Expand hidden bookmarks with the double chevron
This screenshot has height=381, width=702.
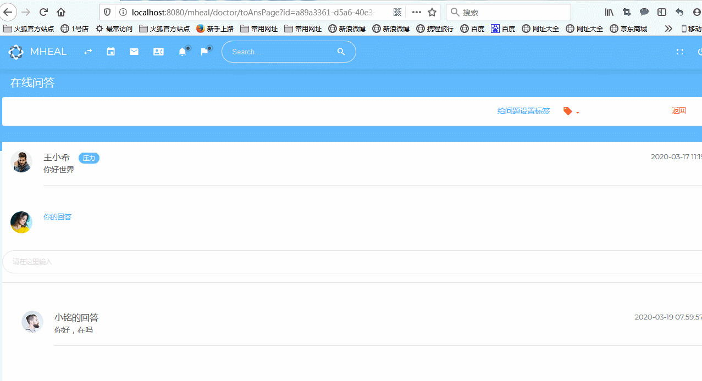tap(668, 28)
